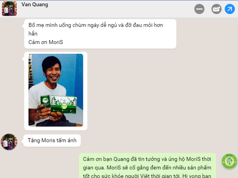Open the "Van Quang" name in header

[35, 4]
